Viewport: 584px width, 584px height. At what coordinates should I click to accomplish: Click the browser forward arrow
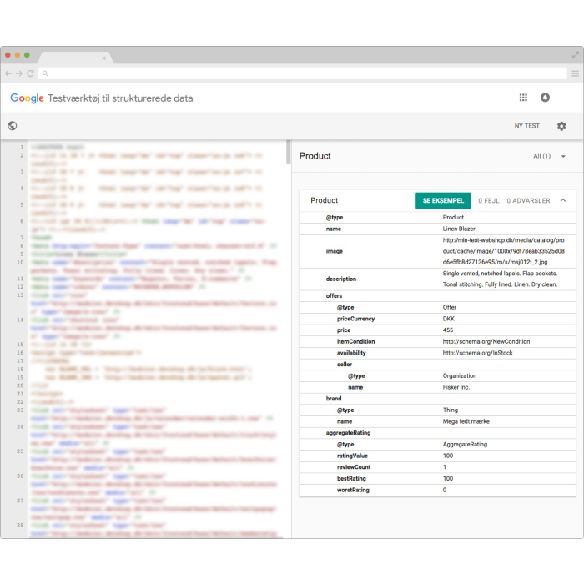[x=19, y=73]
